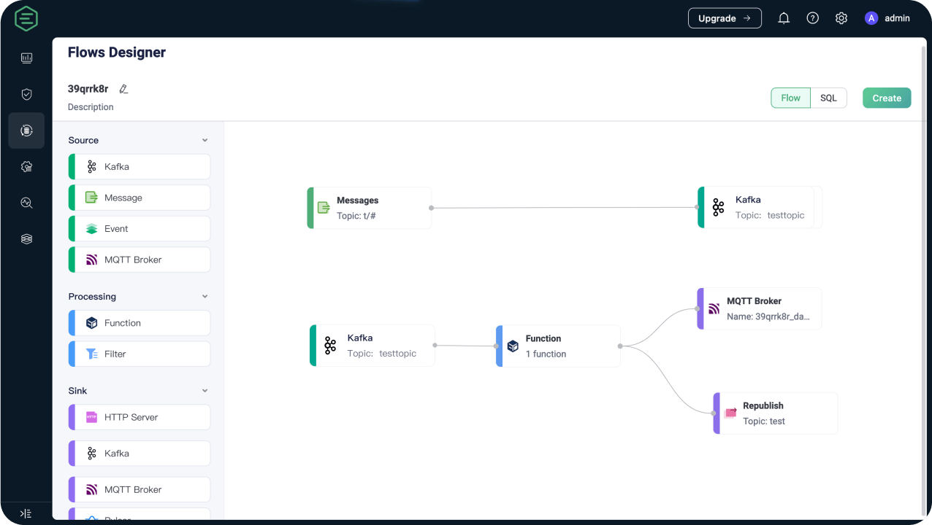Click the edit pencil next to 39qrrk8r

123,89
